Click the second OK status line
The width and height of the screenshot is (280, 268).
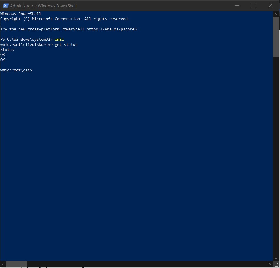[x=3, y=60]
